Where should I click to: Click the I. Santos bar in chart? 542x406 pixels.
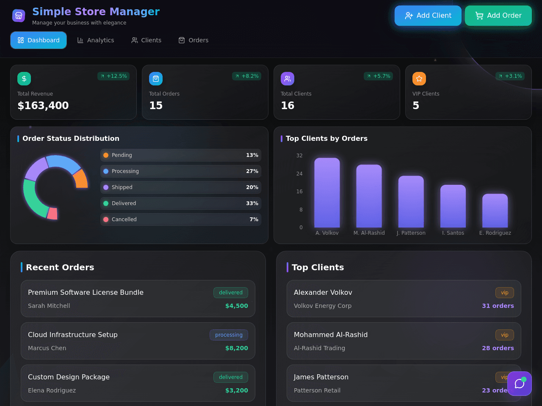click(x=453, y=206)
